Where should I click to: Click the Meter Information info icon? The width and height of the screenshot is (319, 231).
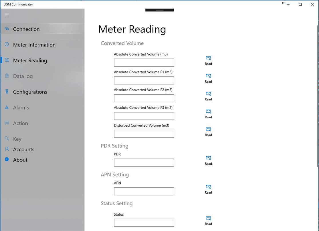[x=7, y=44]
